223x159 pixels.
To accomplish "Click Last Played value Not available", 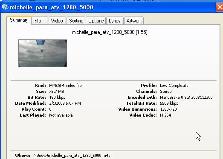I will click(x=61, y=115).
